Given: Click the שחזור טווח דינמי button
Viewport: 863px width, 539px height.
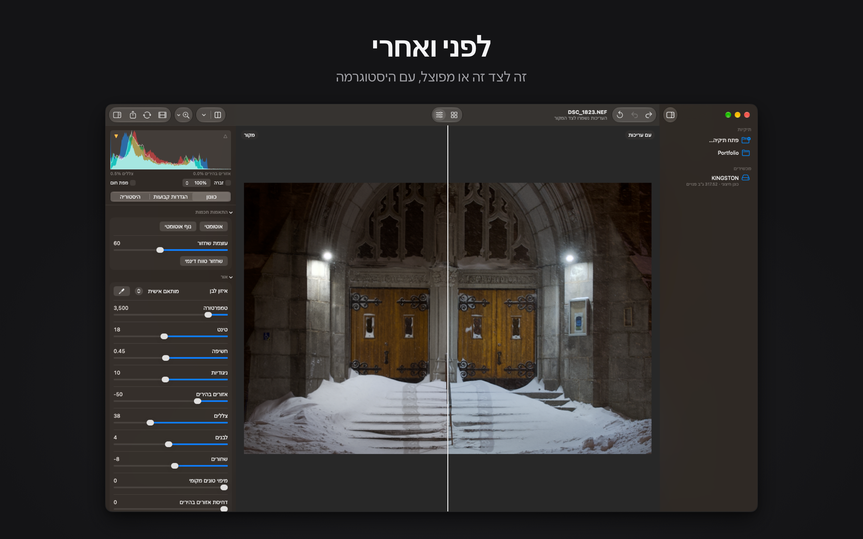Looking at the screenshot, I should 204,261.
